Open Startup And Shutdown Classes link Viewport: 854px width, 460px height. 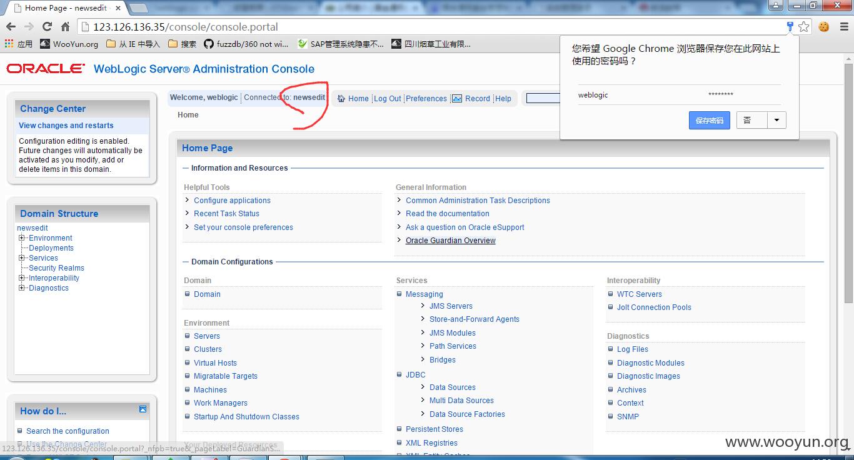pyautogui.click(x=246, y=417)
